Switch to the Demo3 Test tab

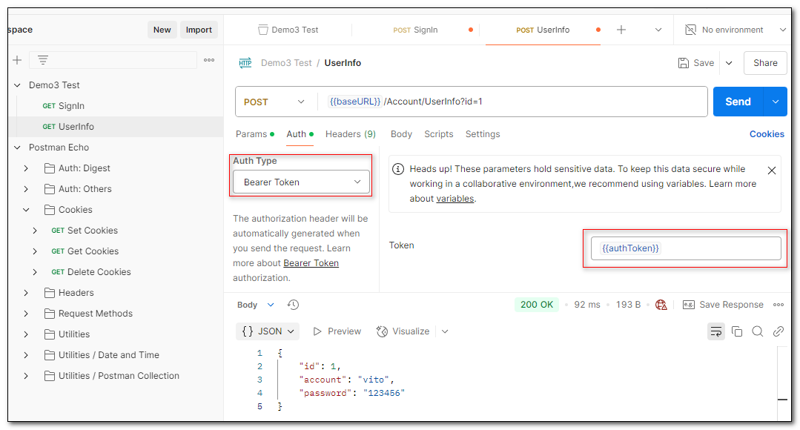click(288, 30)
